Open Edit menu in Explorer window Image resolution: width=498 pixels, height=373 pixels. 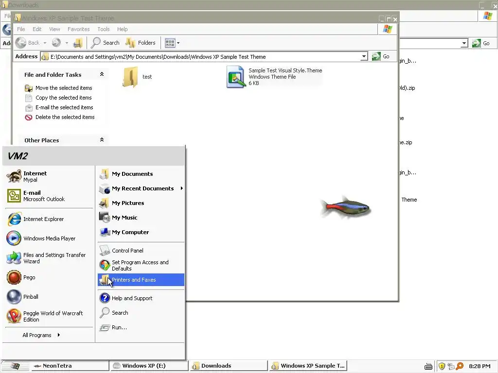pos(37,29)
